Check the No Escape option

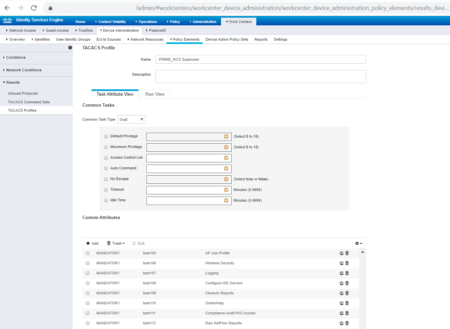tap(106, 179)
